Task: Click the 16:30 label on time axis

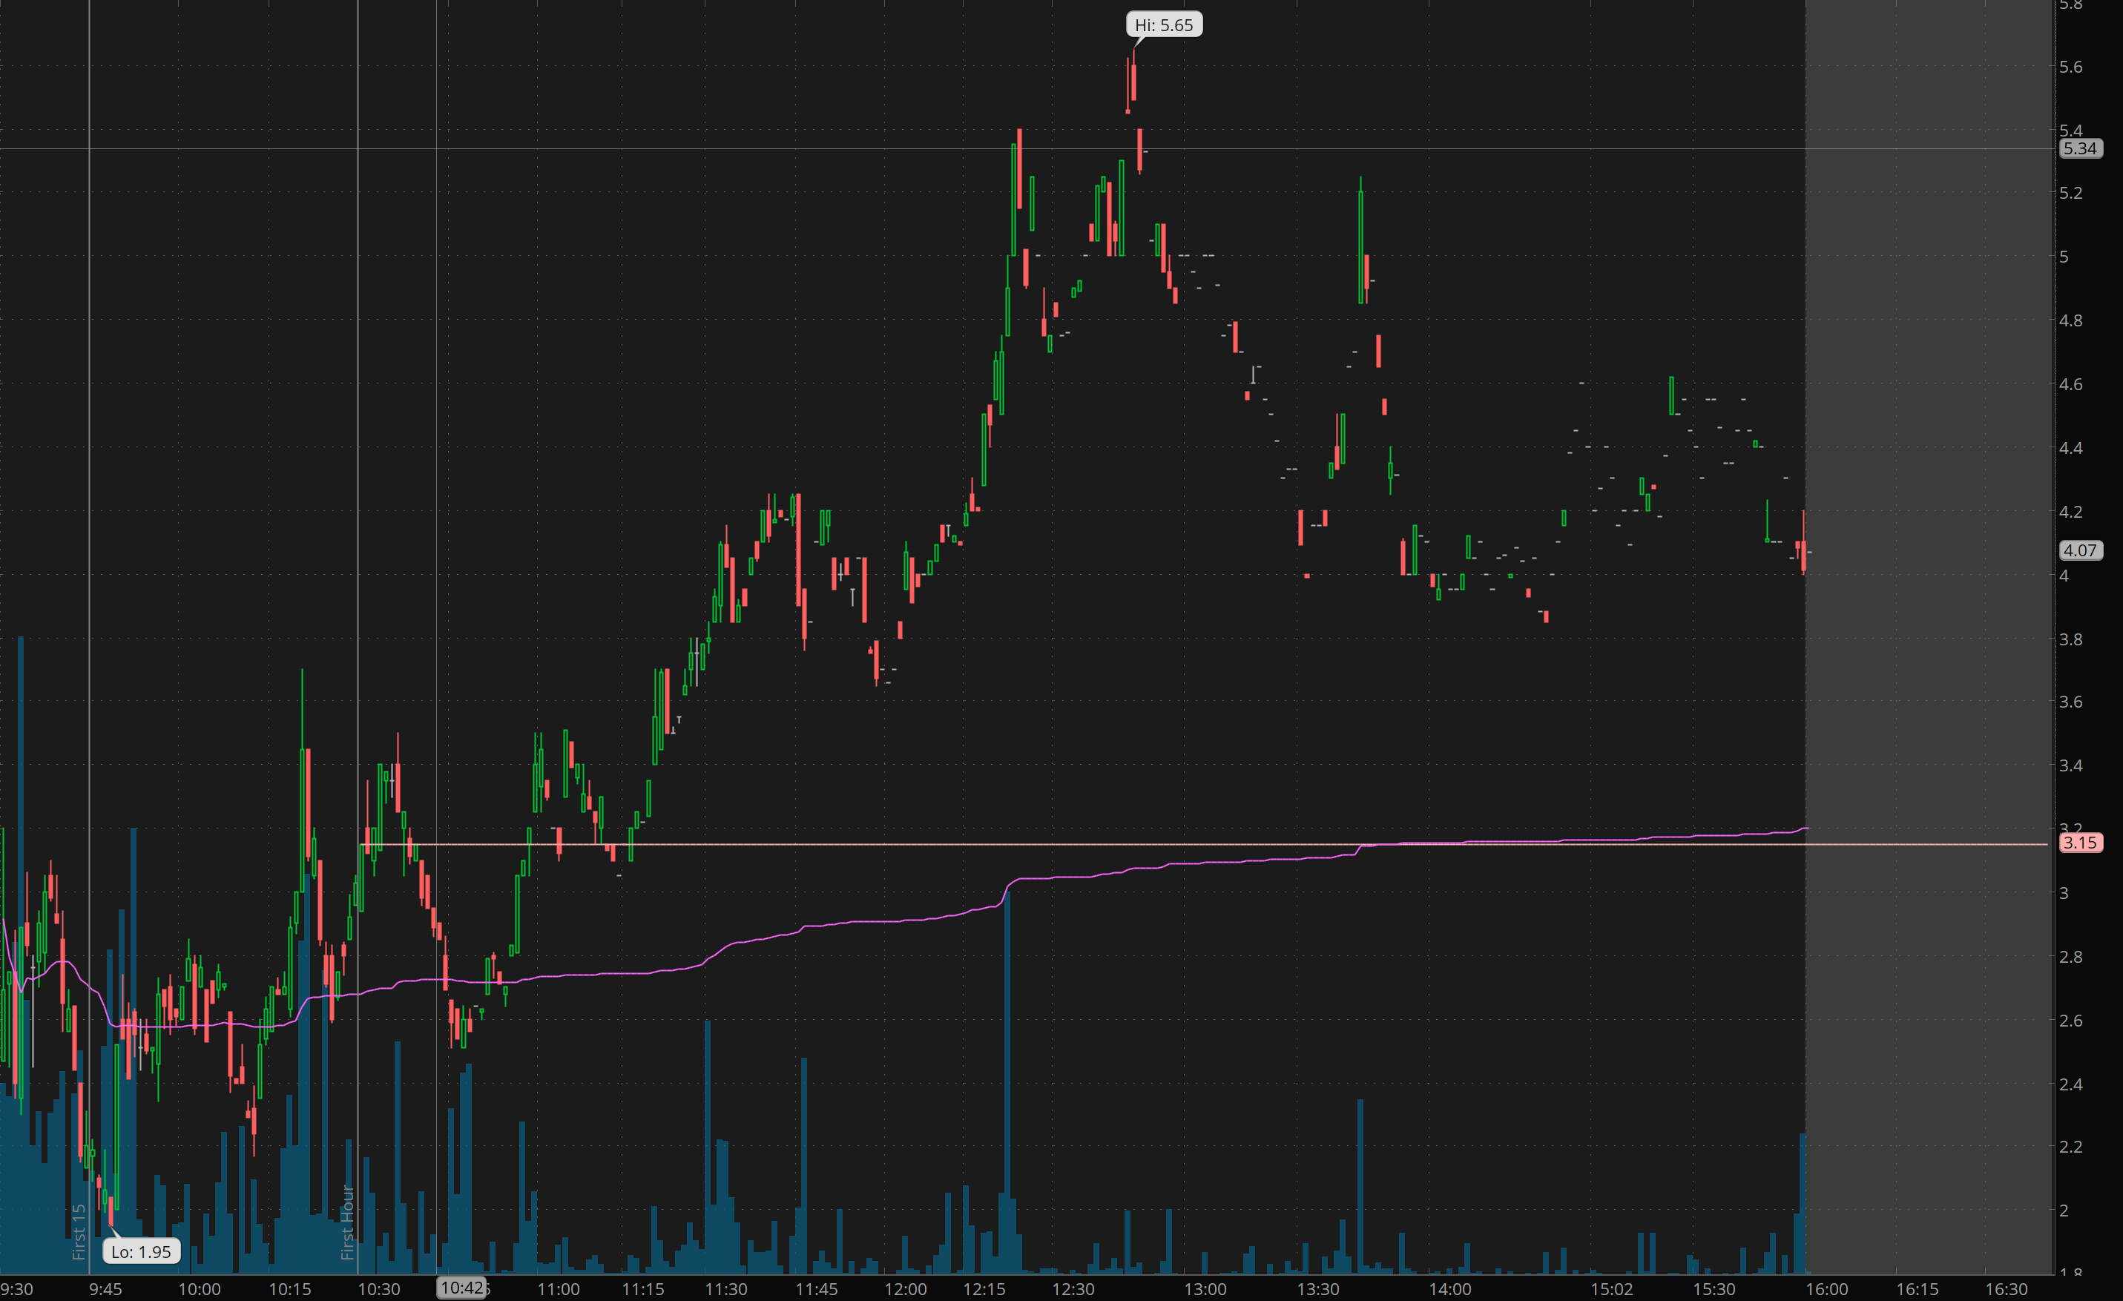Action: point(2007,1289)
